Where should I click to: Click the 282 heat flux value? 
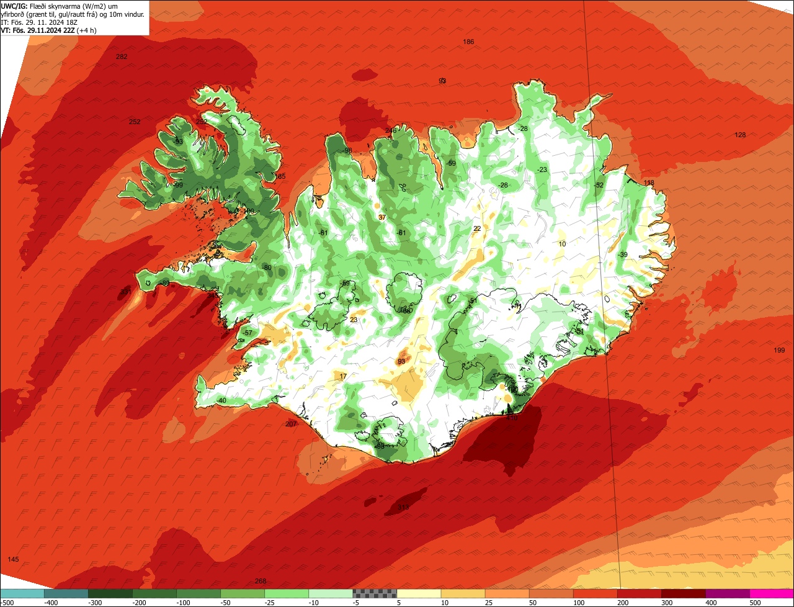tap(122, 56)
